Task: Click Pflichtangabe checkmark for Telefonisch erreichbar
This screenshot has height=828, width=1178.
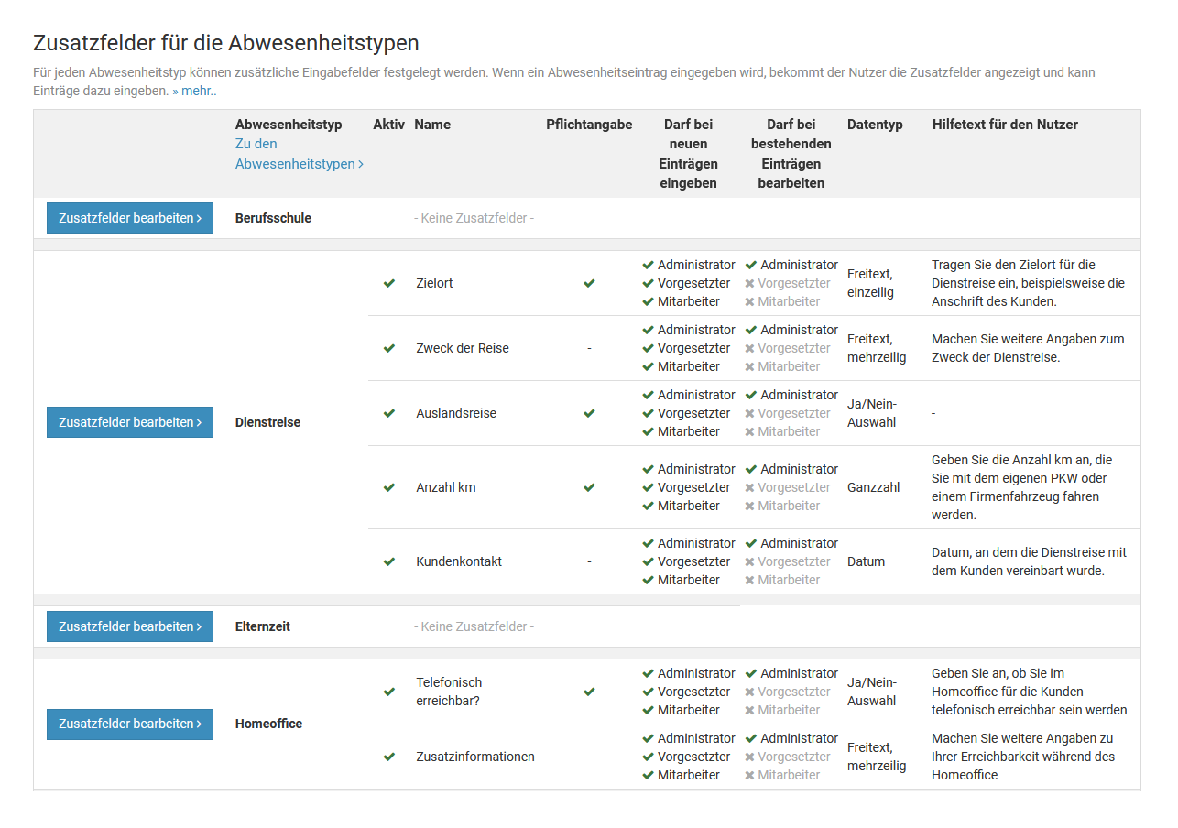Action: [x=589, y=692]
